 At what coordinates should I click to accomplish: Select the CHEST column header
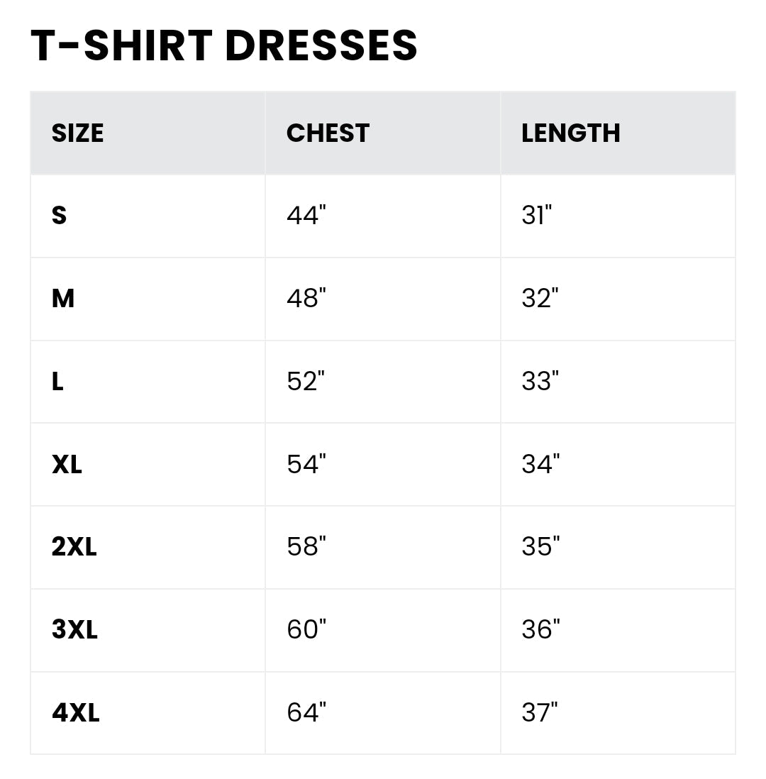pyautogui.click(x=328, y=133)
